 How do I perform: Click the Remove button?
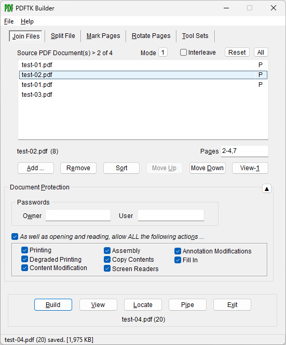78,168
